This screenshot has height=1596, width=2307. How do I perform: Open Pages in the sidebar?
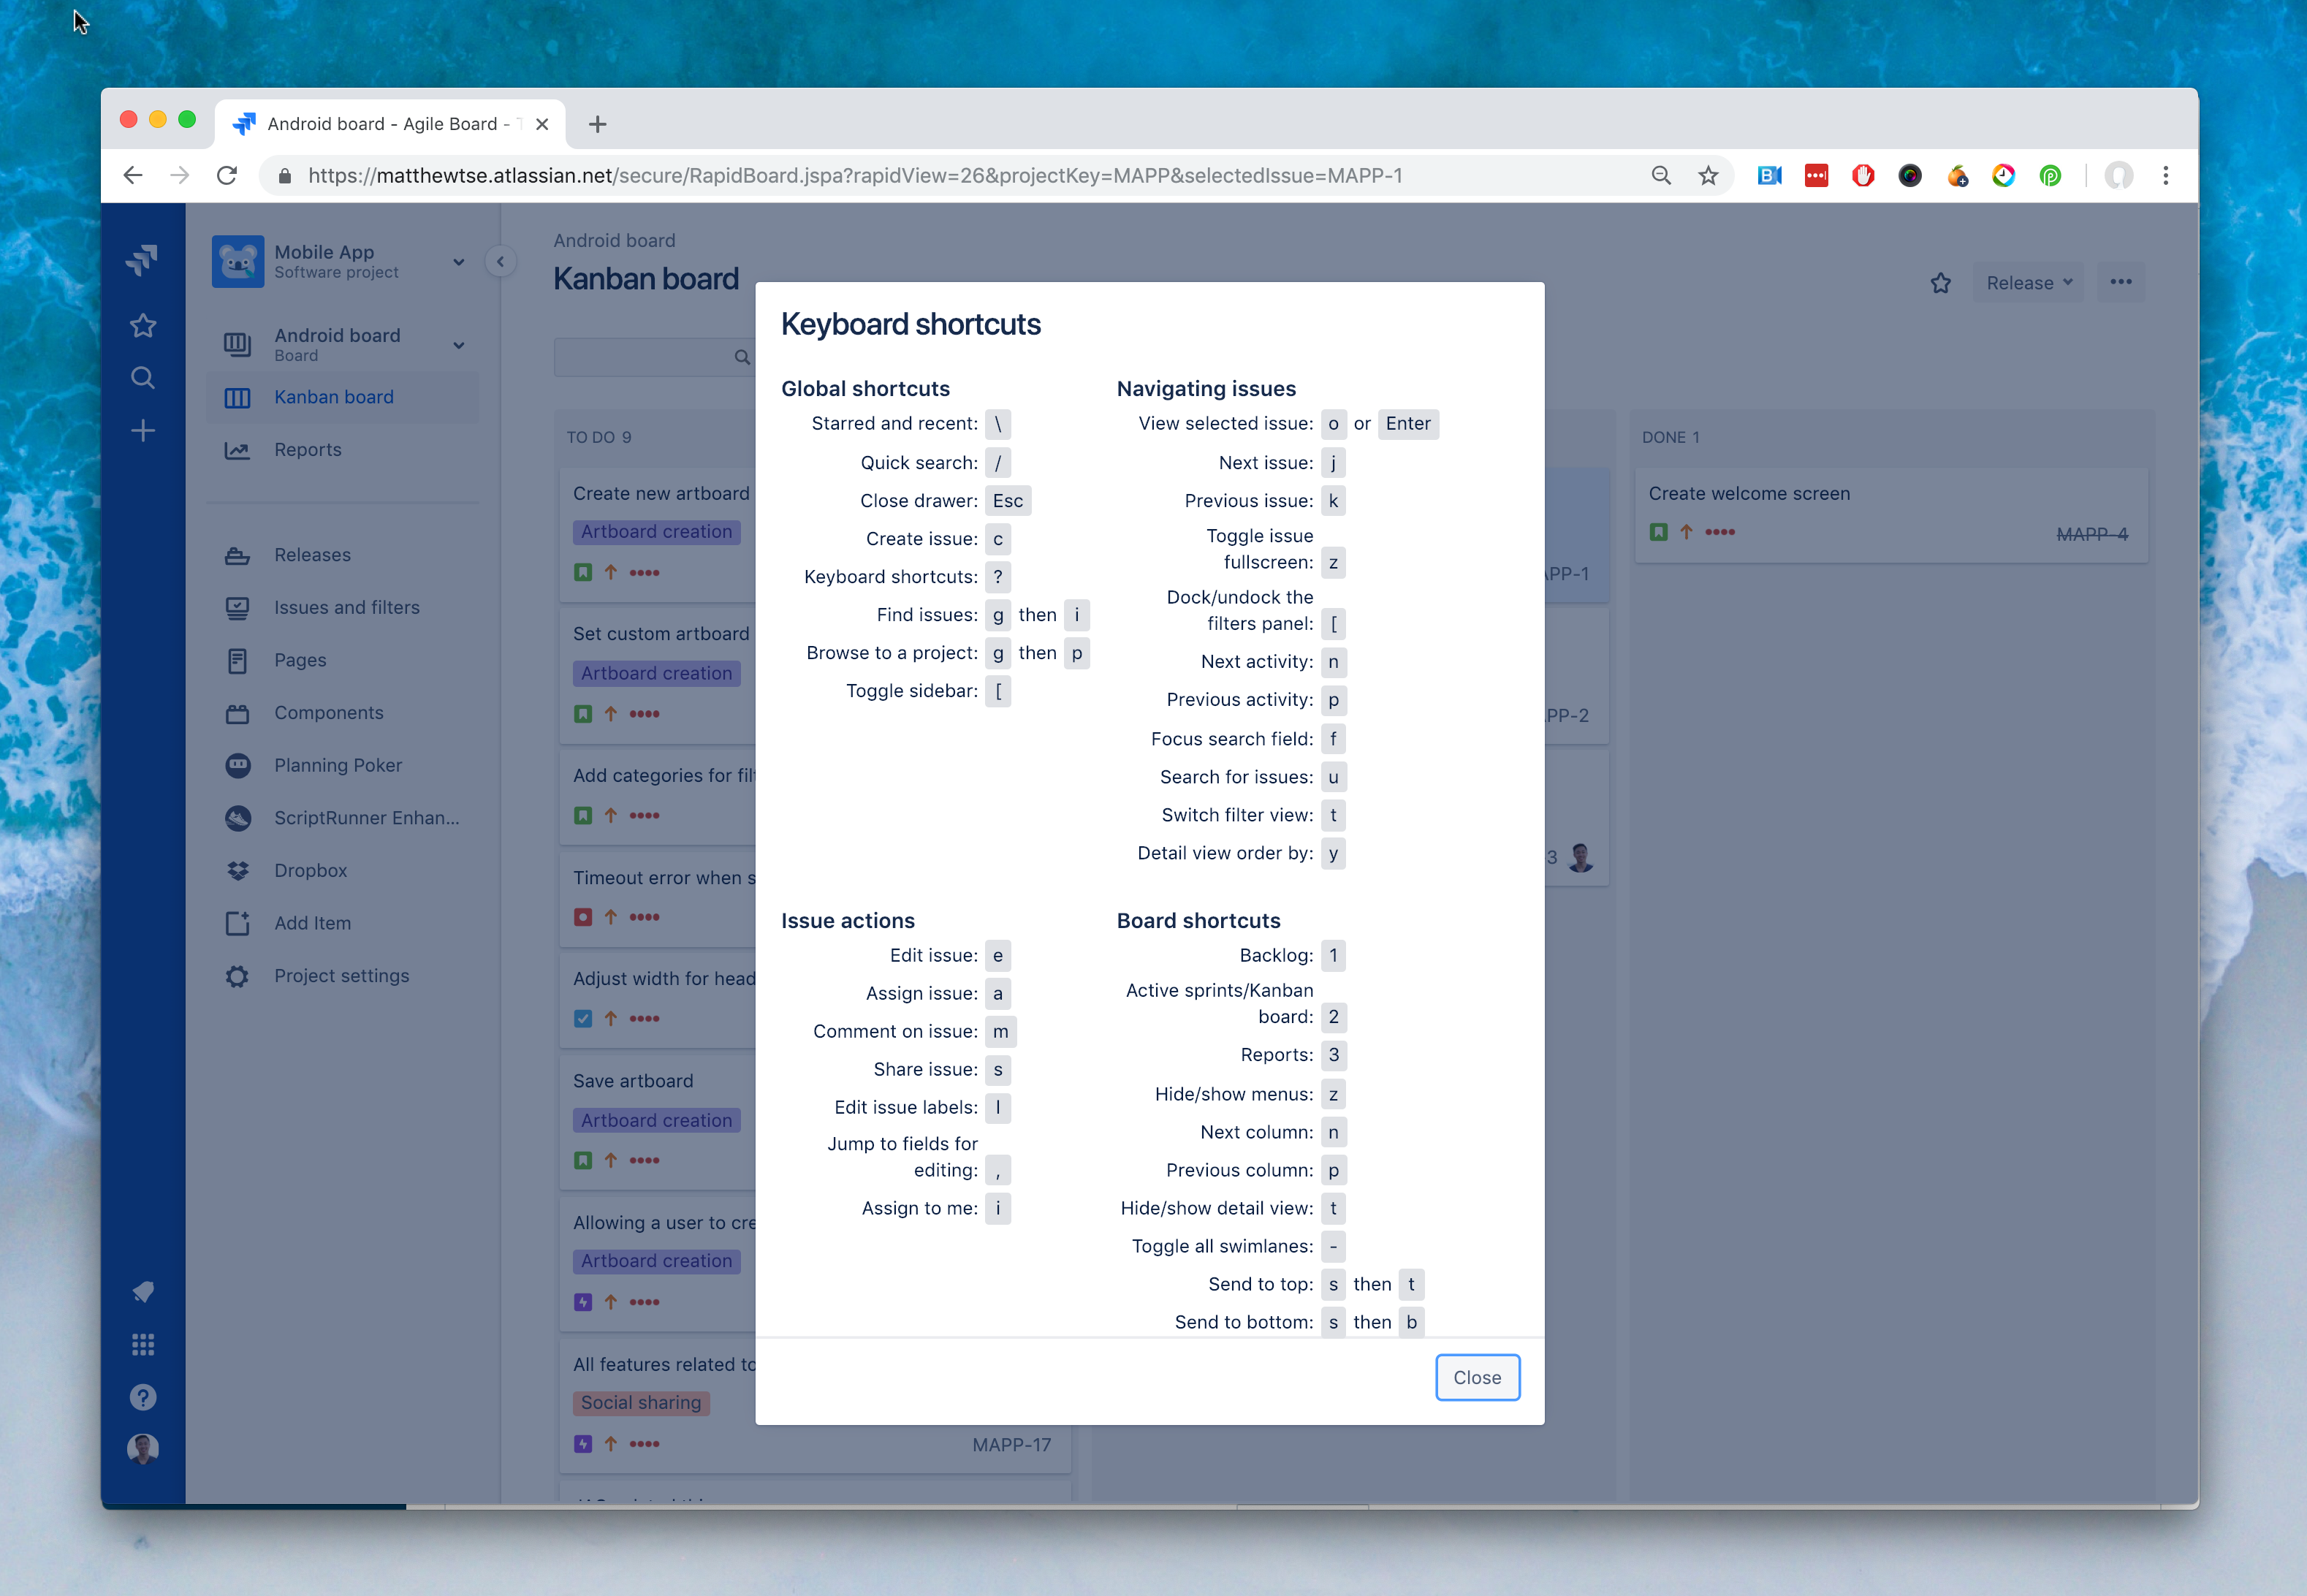[342, 660]
